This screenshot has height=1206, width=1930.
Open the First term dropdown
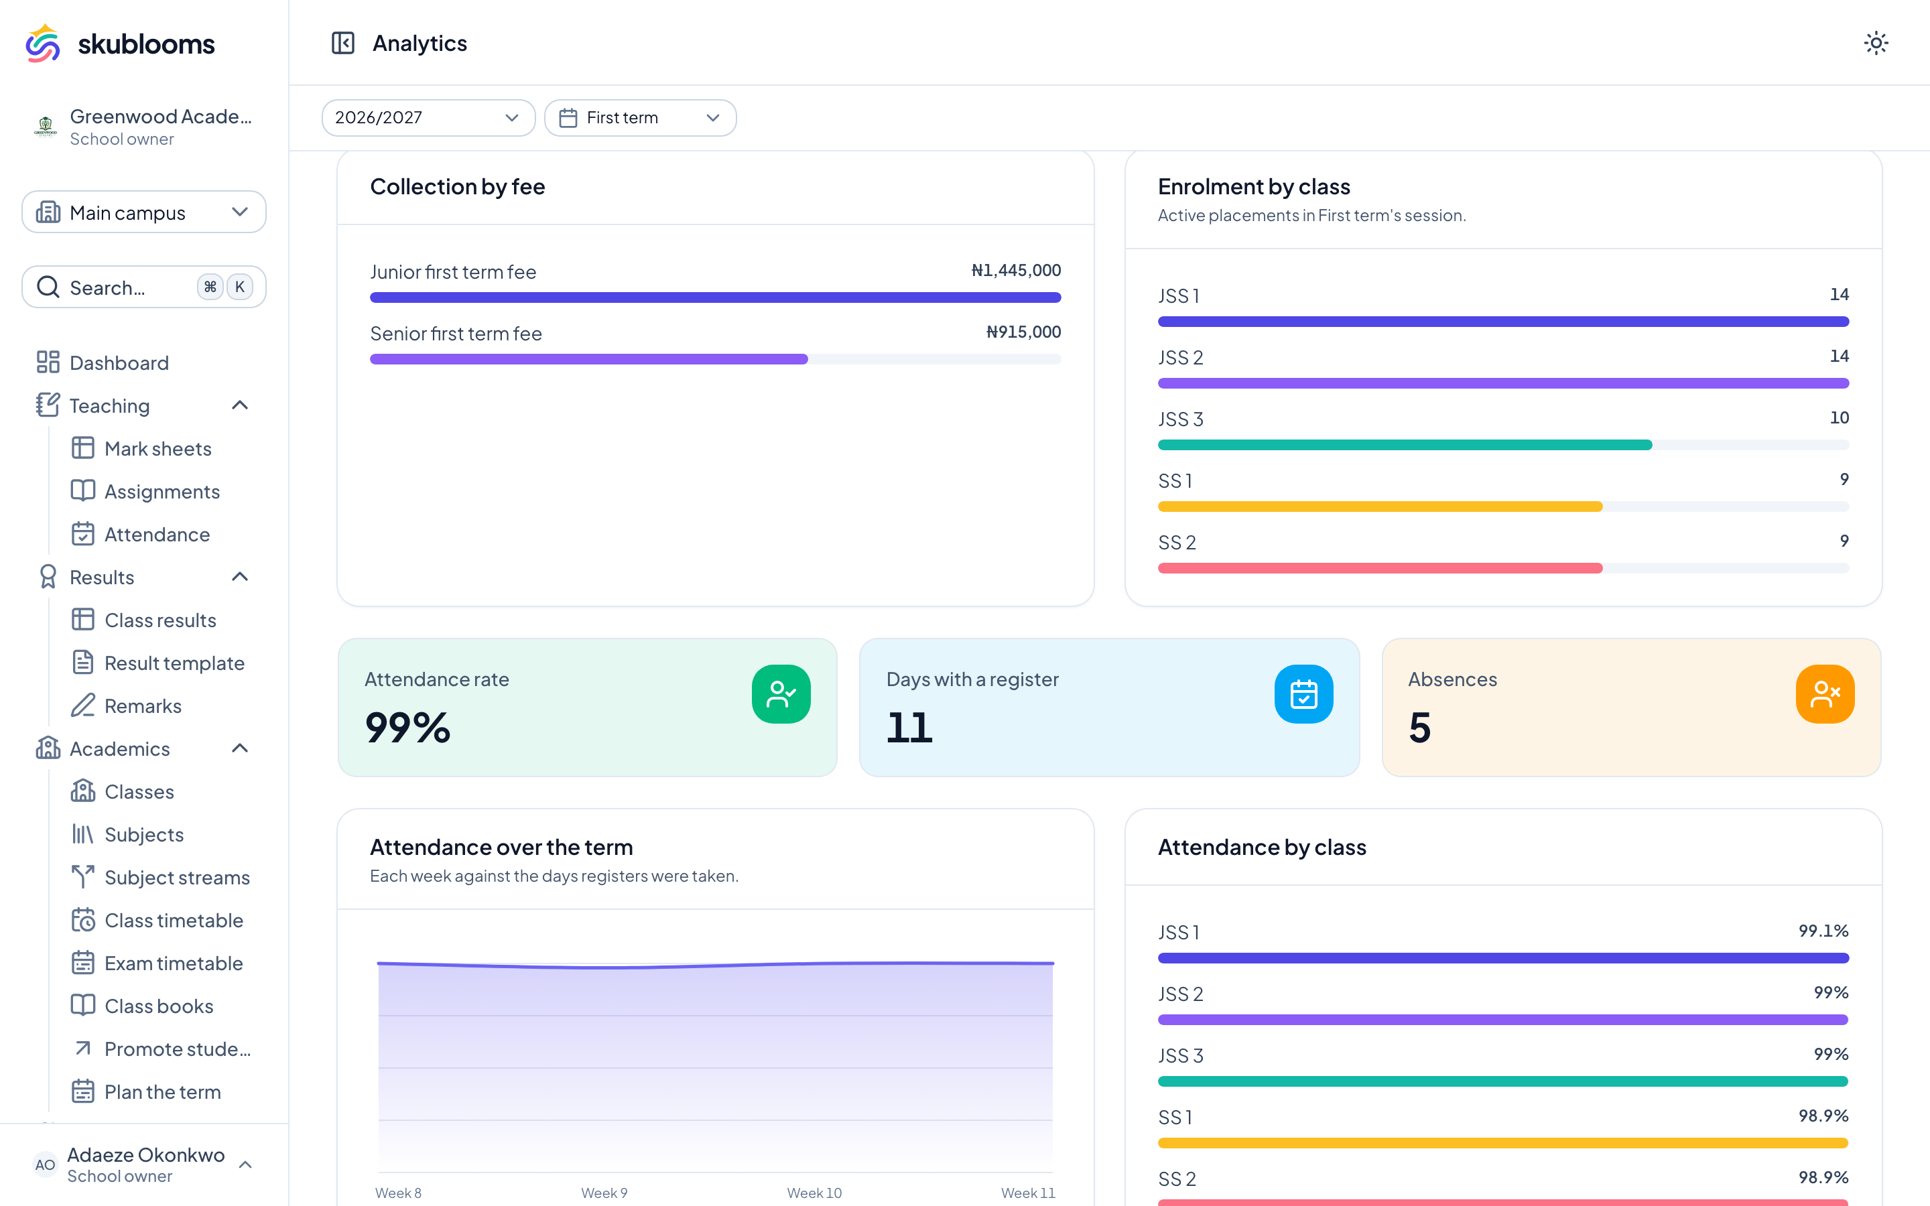pos(641,117)
